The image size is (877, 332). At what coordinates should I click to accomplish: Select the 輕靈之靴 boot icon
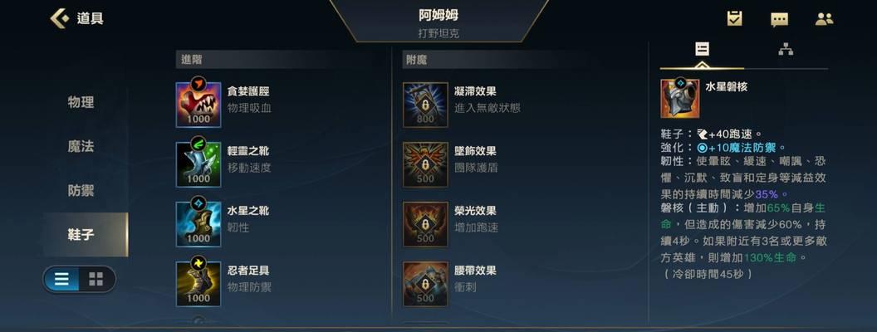tap(198, 164)
